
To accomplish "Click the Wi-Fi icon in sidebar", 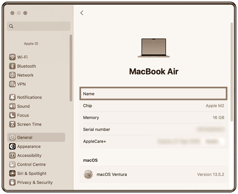I will (x=12, y=57).
